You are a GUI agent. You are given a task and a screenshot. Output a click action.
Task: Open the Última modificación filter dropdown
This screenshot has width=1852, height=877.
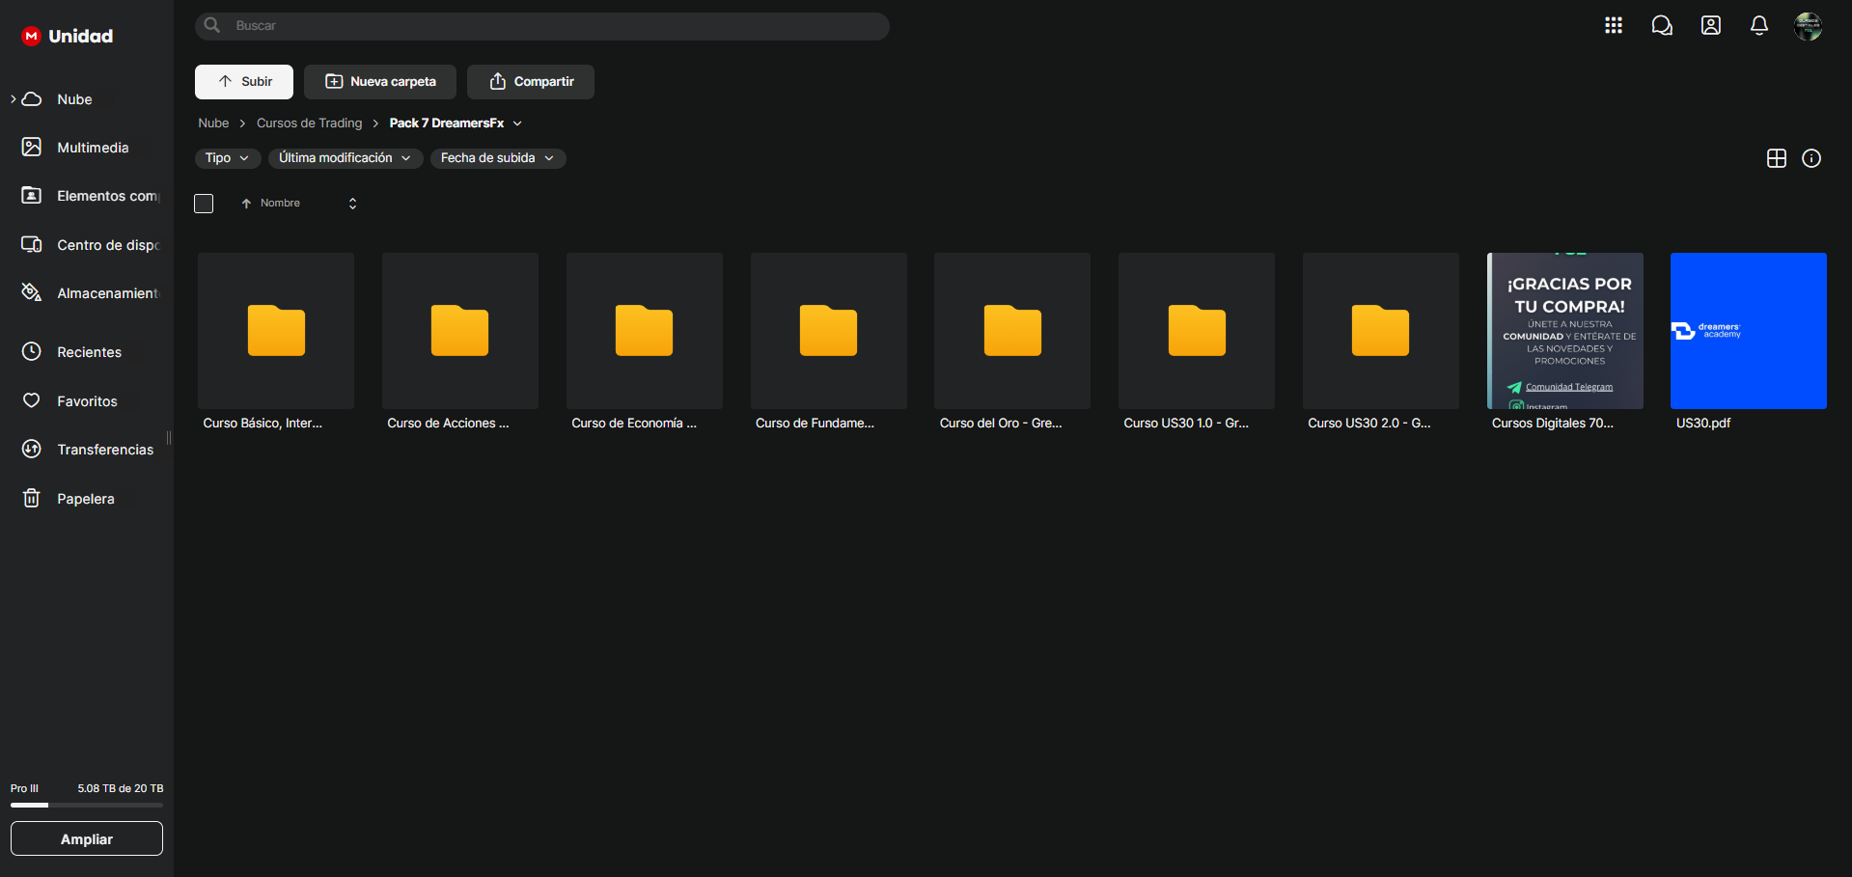(x=345, y=158)
